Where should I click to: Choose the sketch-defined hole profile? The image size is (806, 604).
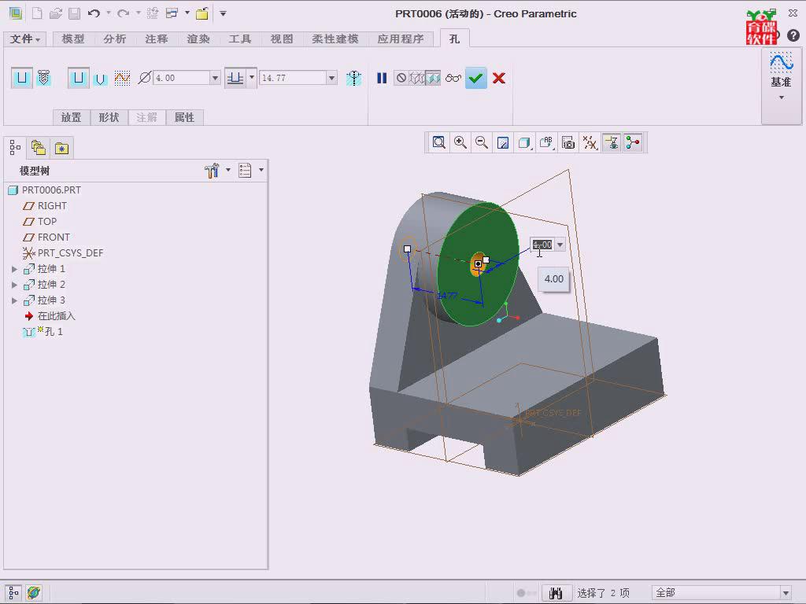(x=122, y=78)
